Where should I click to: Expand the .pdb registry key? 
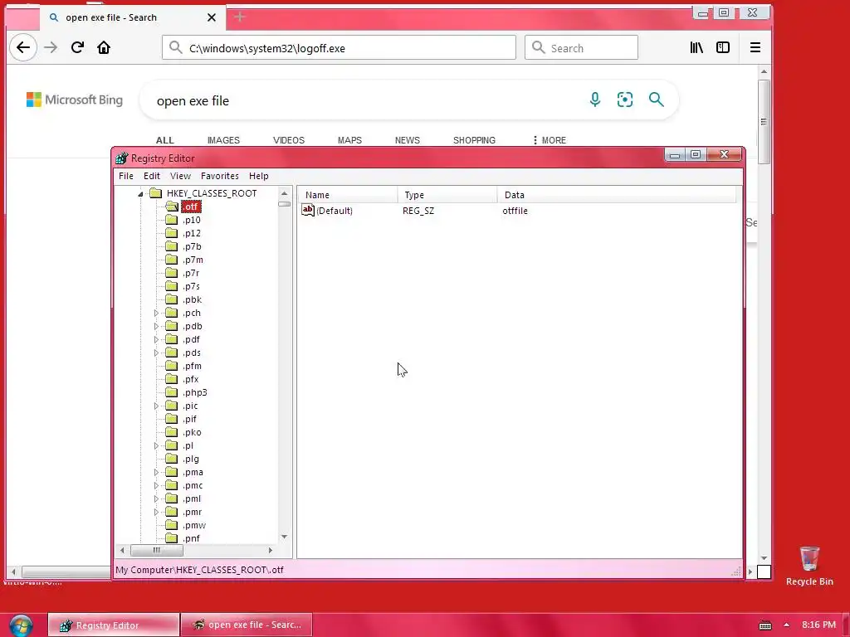point(156,326)
